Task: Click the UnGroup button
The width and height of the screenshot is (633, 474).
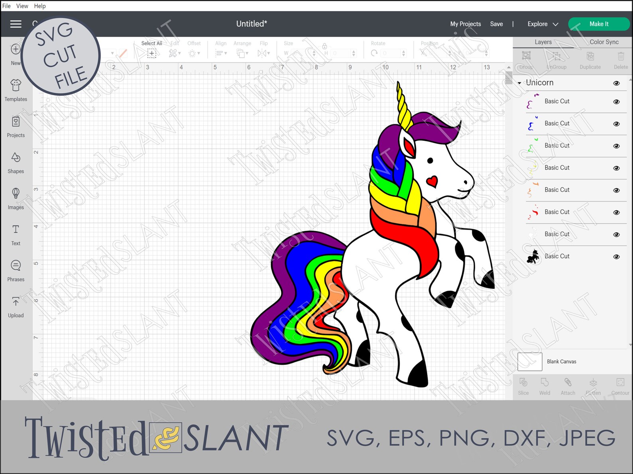Action: (x=556, y=60)
